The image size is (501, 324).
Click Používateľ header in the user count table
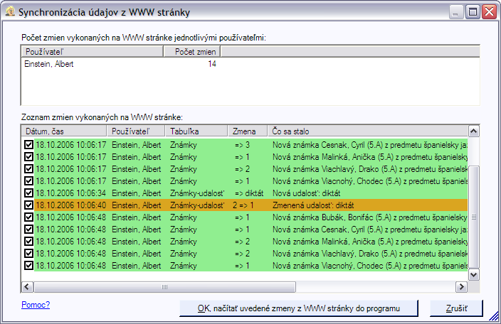coord(93,52)
